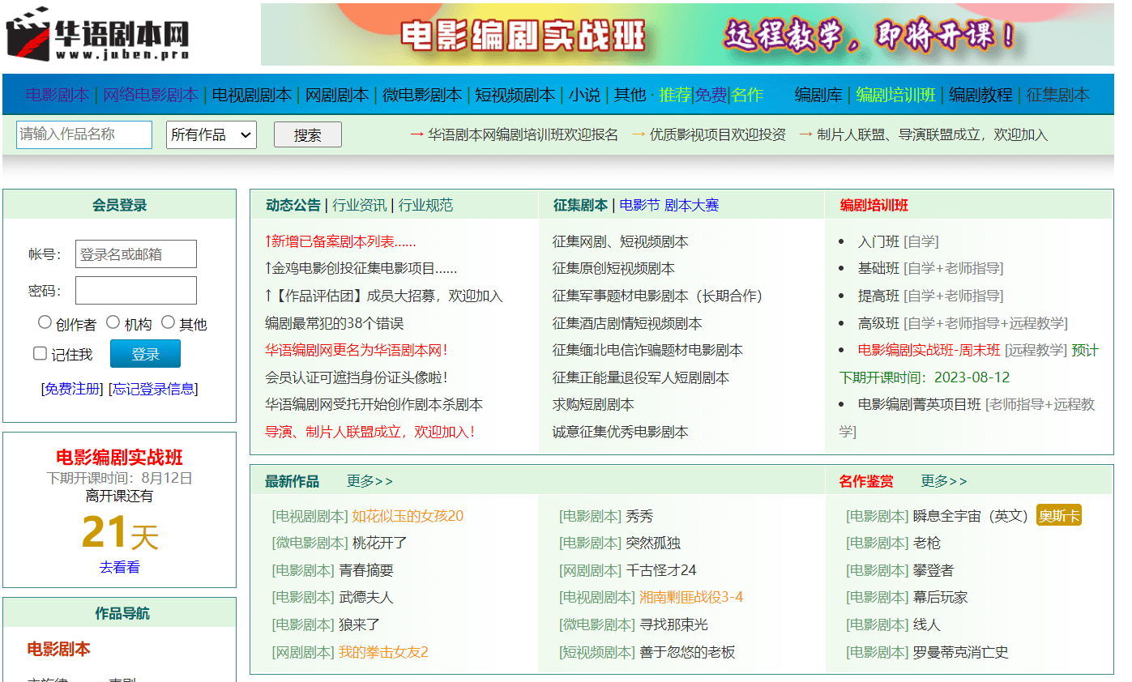Image resolution: width=1132 pixels, height=682 pixels.
Task: Click the 搜索 button
Action: pyautogui.click(x=307, y=134)
